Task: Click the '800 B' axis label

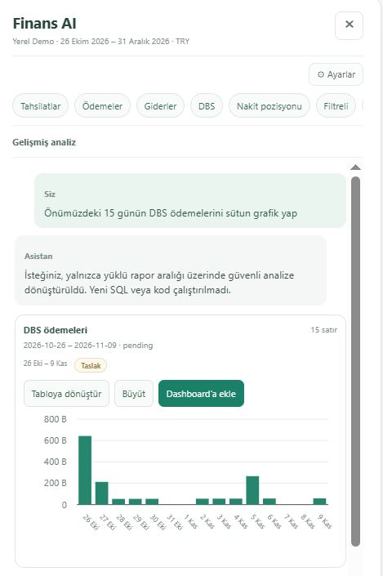Action: click(55, 419)
